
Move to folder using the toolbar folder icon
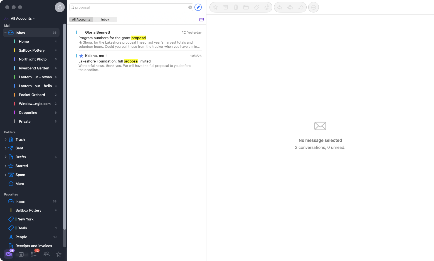[x=246, y=7]
